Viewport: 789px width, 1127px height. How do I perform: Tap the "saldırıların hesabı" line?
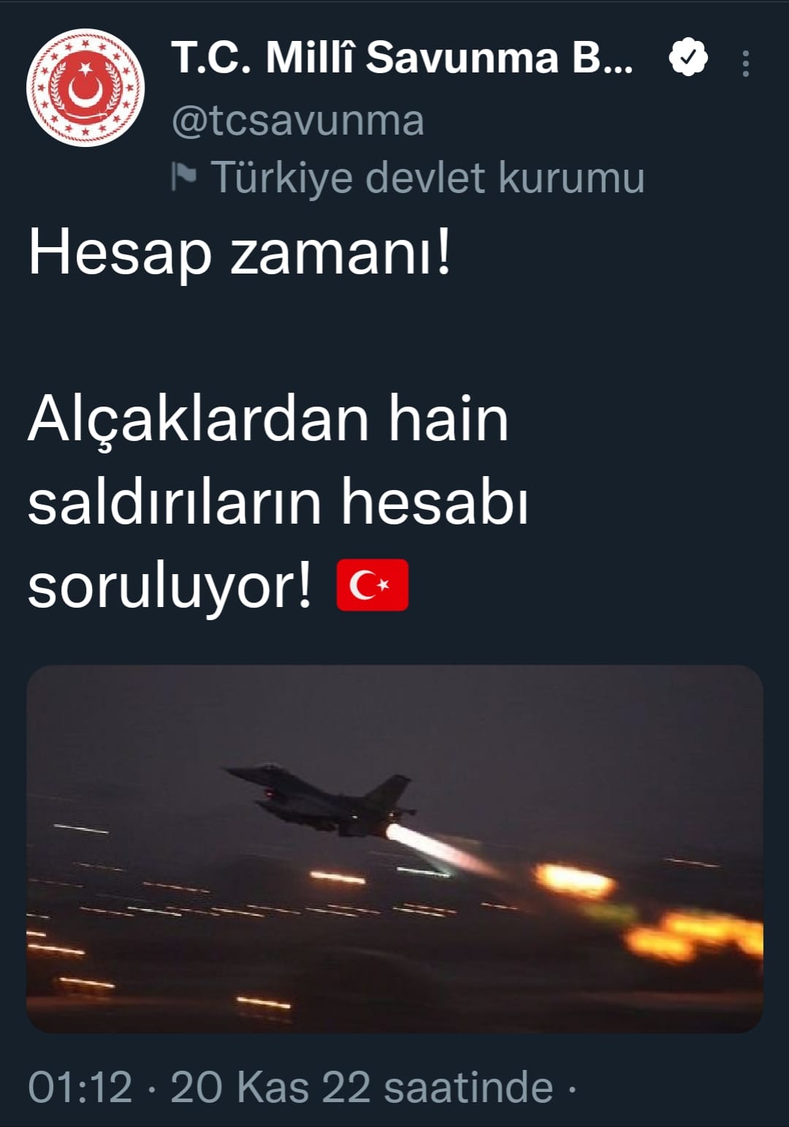(x=278, y=502)
